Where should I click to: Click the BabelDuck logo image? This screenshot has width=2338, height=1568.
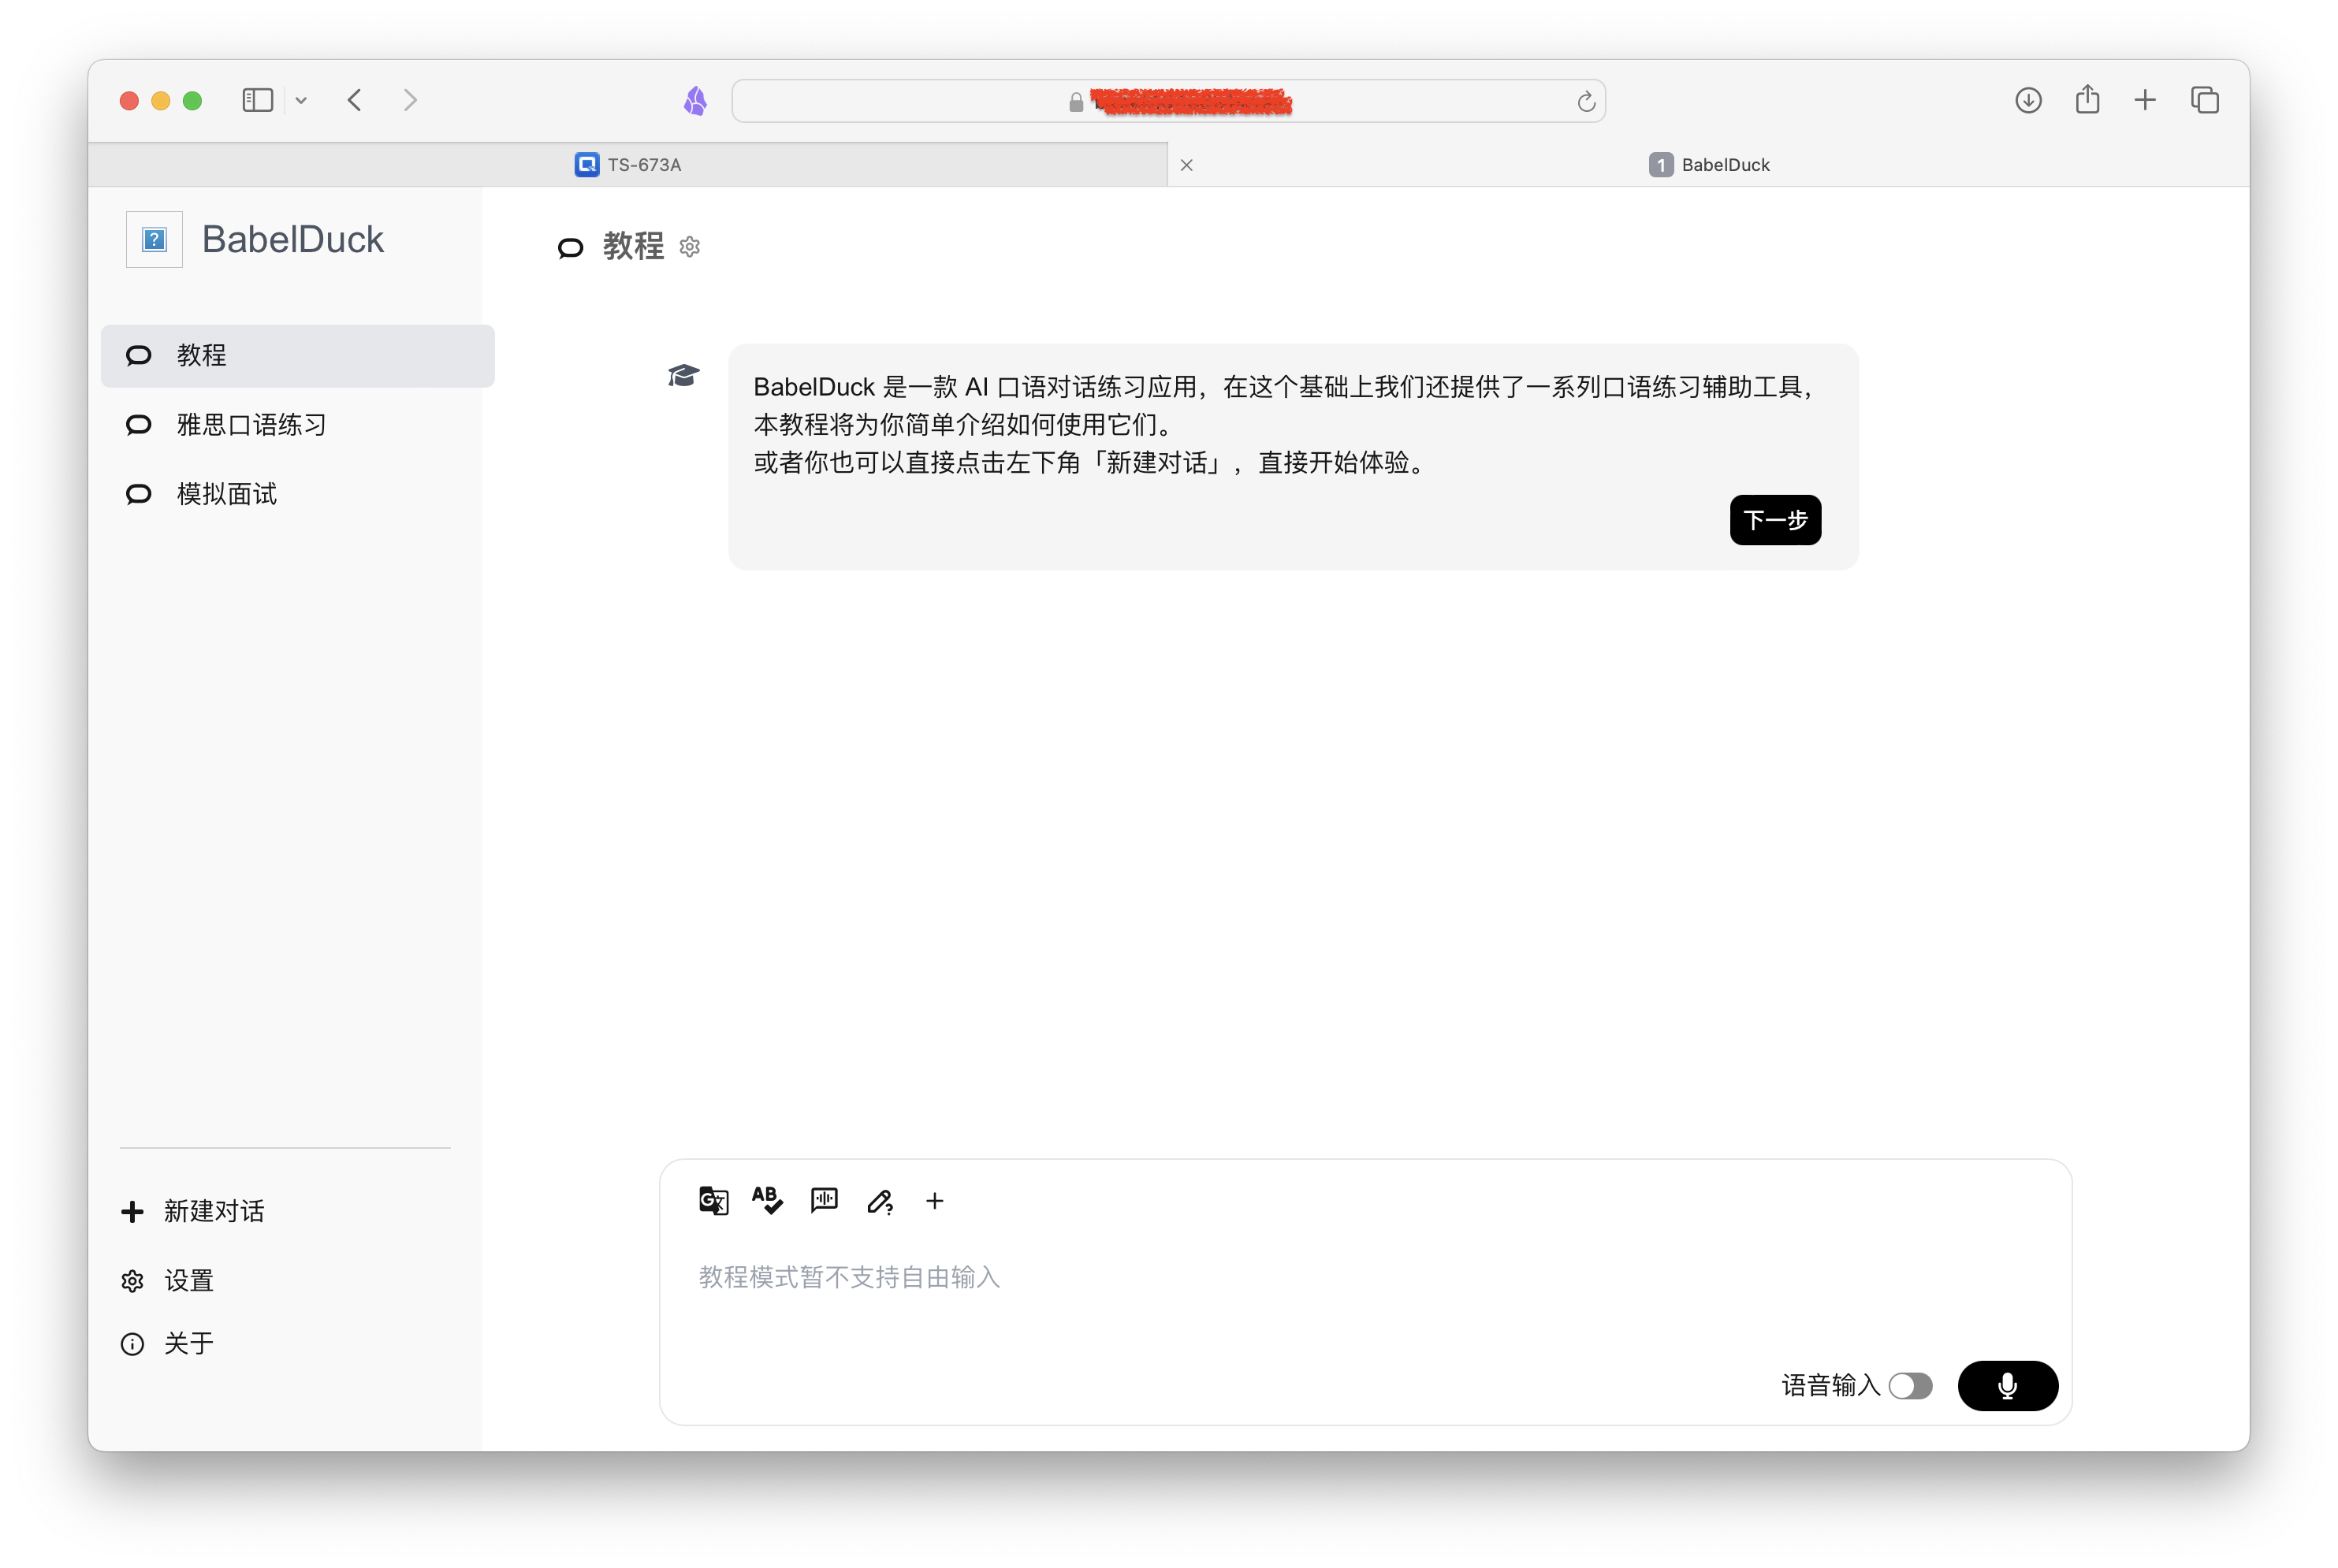coord(154,239)
